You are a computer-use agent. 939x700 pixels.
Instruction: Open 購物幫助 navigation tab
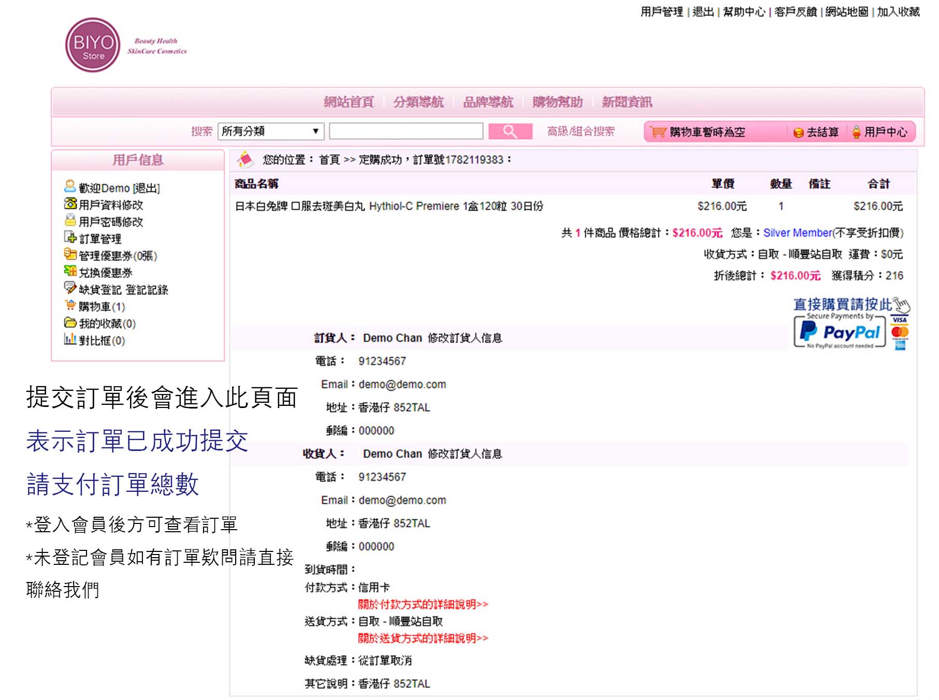[x=557, y=102]
